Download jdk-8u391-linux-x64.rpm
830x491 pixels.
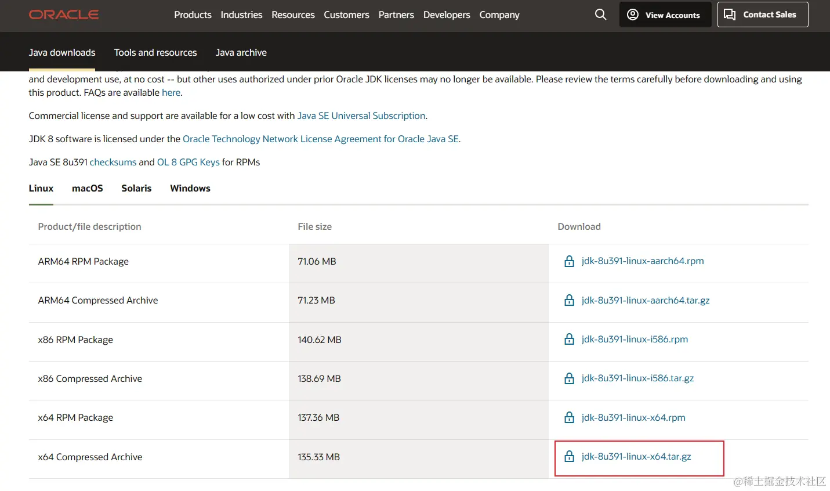click(633, 417)
